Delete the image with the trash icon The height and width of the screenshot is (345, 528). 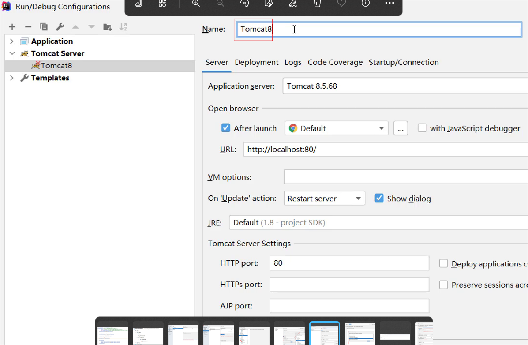(x=317, y=4)
